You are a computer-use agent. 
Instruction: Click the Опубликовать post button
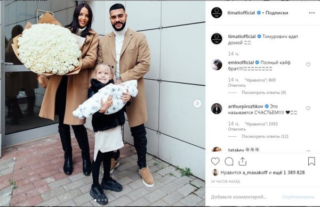(x=298, y=197)
